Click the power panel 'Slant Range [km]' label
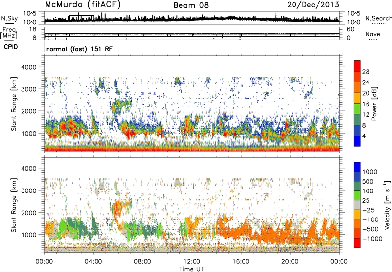Screen dimensions: 392x272 14,104
